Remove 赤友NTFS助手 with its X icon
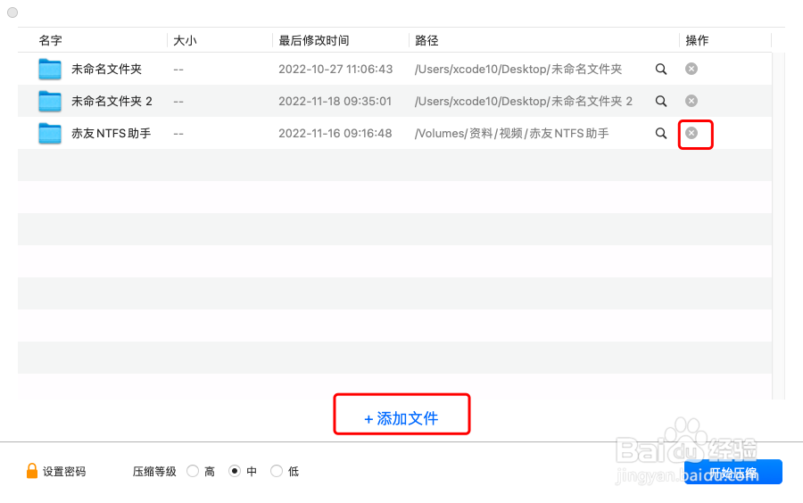Image resolution: width=803 pixels, height=503 pixels. 691,133
